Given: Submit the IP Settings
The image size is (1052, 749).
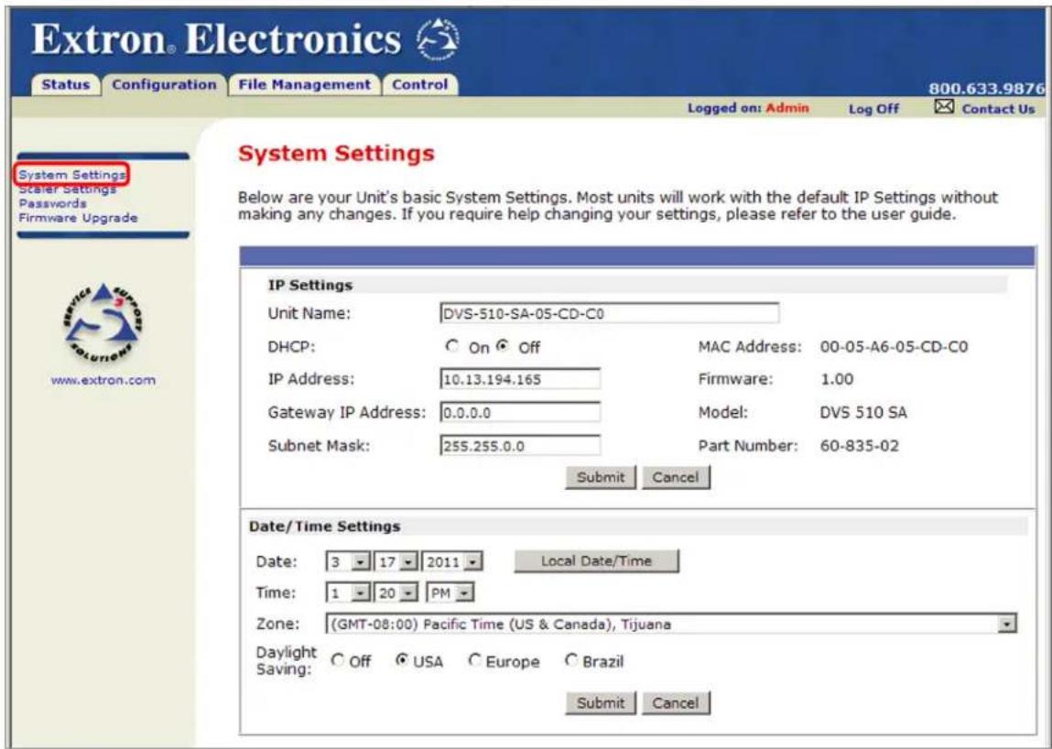Looking at the screenshot, I should tap(601, 477).
